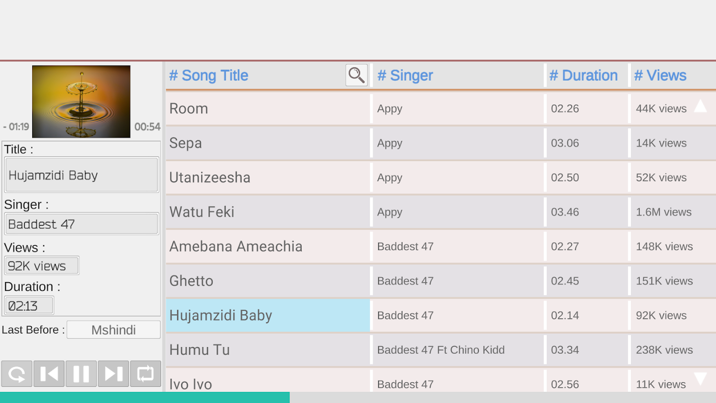Sort by the Song Title header

[x=208, y=76]
